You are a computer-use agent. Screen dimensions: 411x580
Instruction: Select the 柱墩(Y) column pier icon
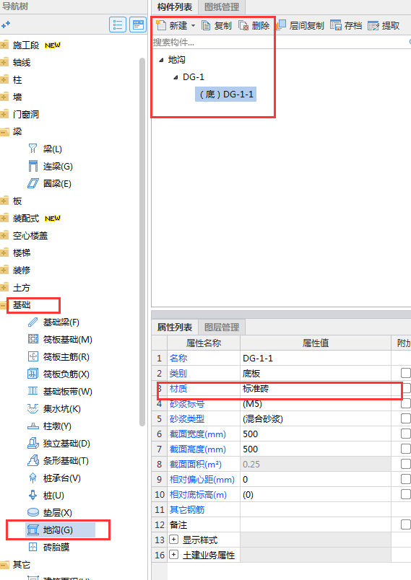(x=33, y=426)
